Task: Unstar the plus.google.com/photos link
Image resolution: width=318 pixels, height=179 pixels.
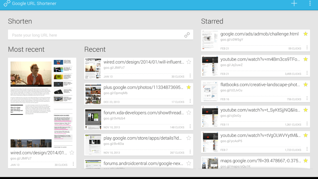Action: [x=189, y=87]
